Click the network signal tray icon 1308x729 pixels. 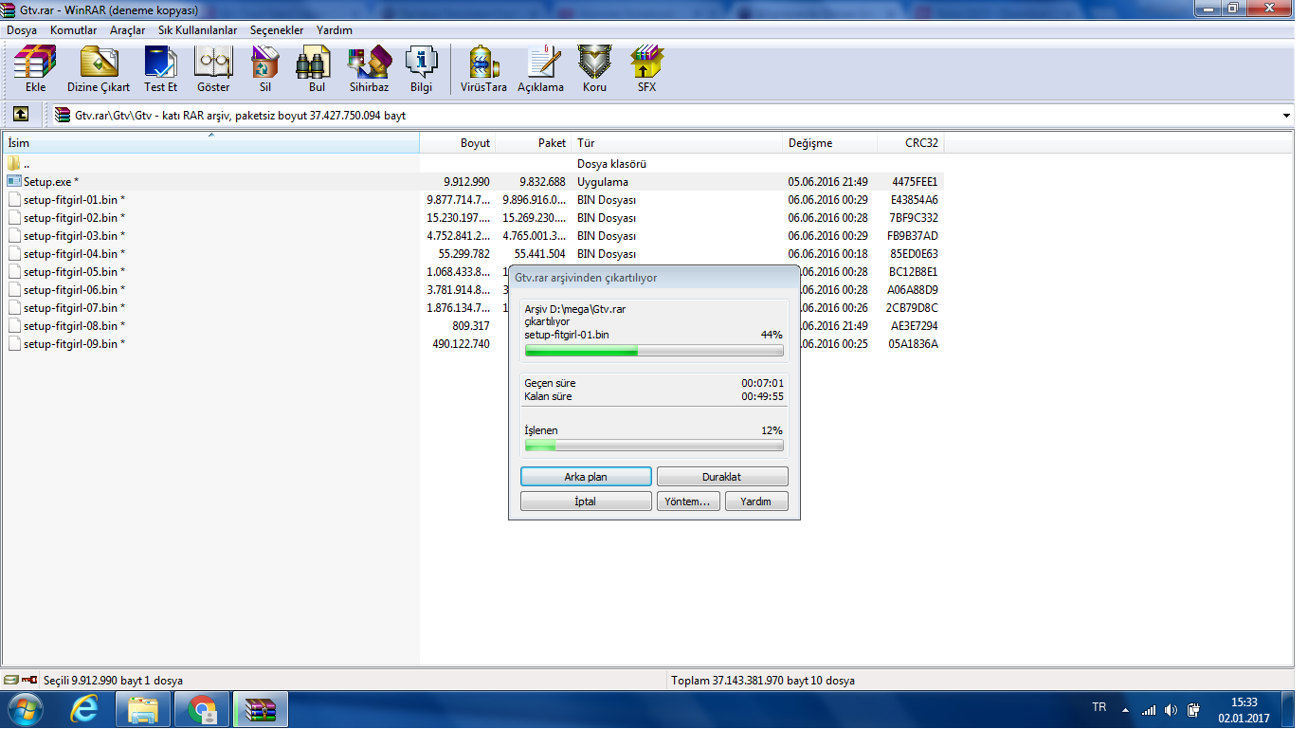point(1149,709)
